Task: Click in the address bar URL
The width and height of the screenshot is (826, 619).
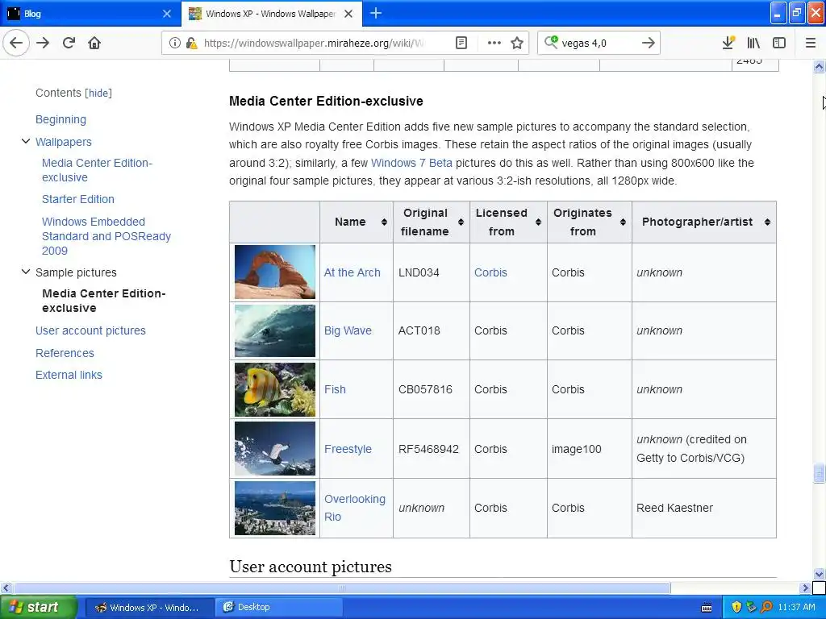Action: click(x=314, y=43)
